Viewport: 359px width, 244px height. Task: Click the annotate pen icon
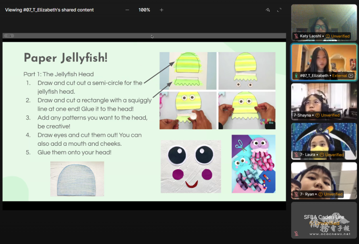coord(268,10)
